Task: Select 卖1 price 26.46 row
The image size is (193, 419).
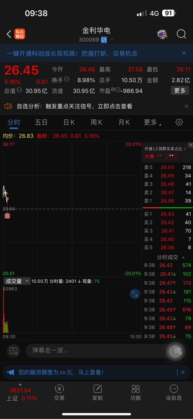Action: [168, 201]
